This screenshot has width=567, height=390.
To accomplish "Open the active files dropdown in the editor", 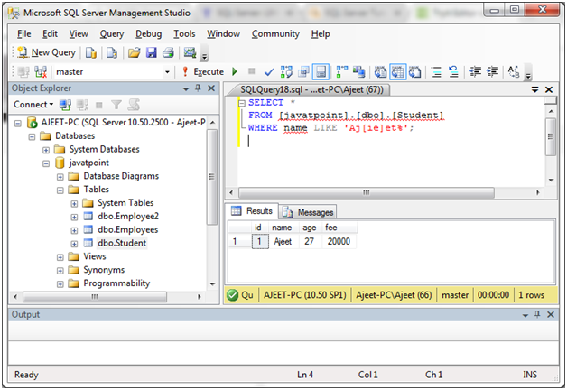I will tap(534, 89).
